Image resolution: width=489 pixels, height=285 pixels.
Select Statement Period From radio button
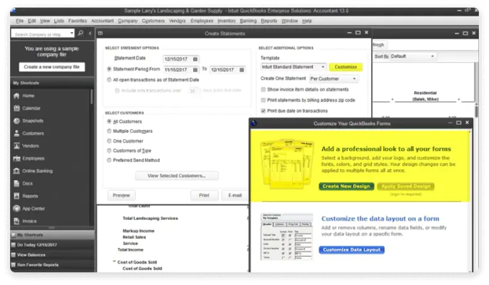[109, 69]
